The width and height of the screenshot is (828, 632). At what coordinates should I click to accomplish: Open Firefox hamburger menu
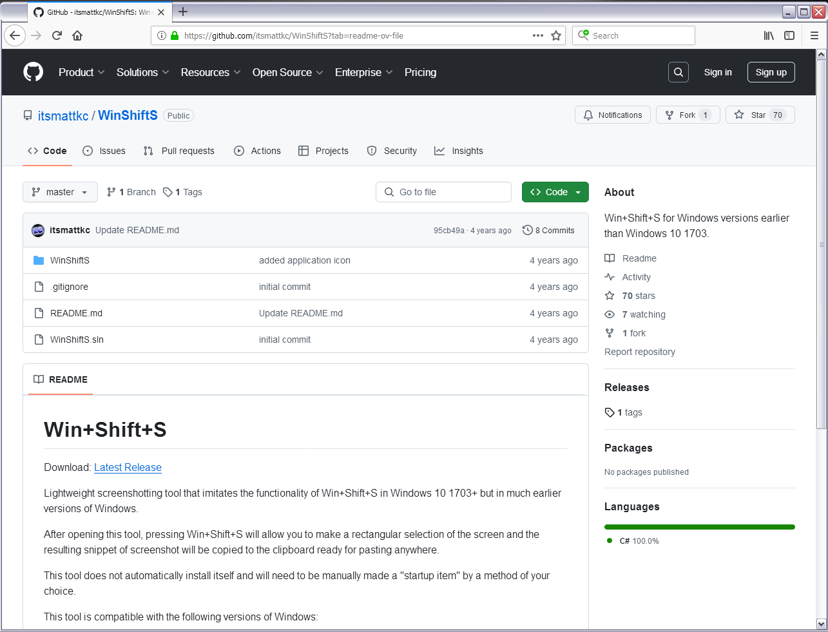(x=814, y=35)
